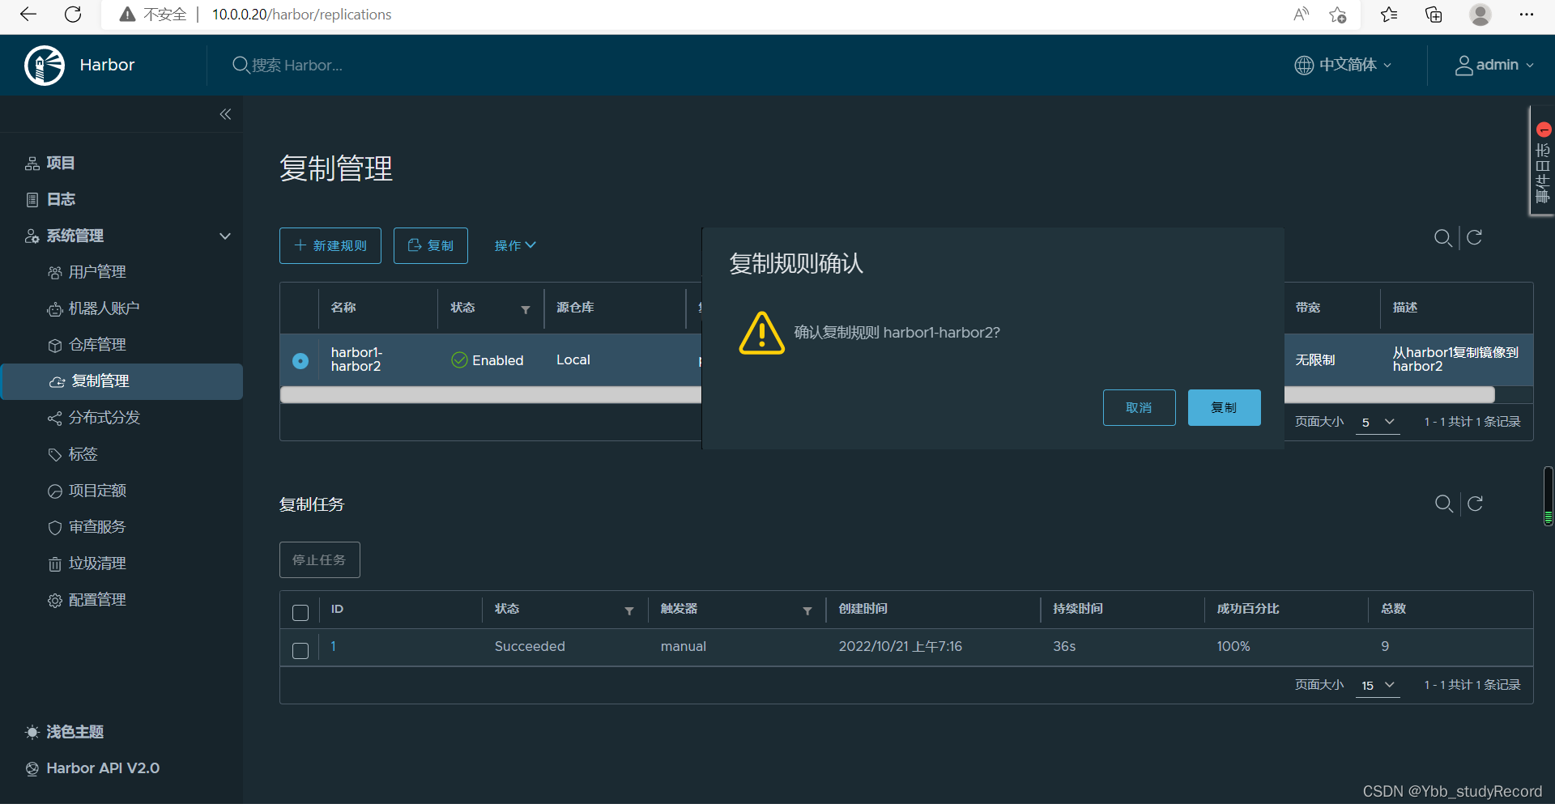Open the admin user dropdown

(1494, 65)
